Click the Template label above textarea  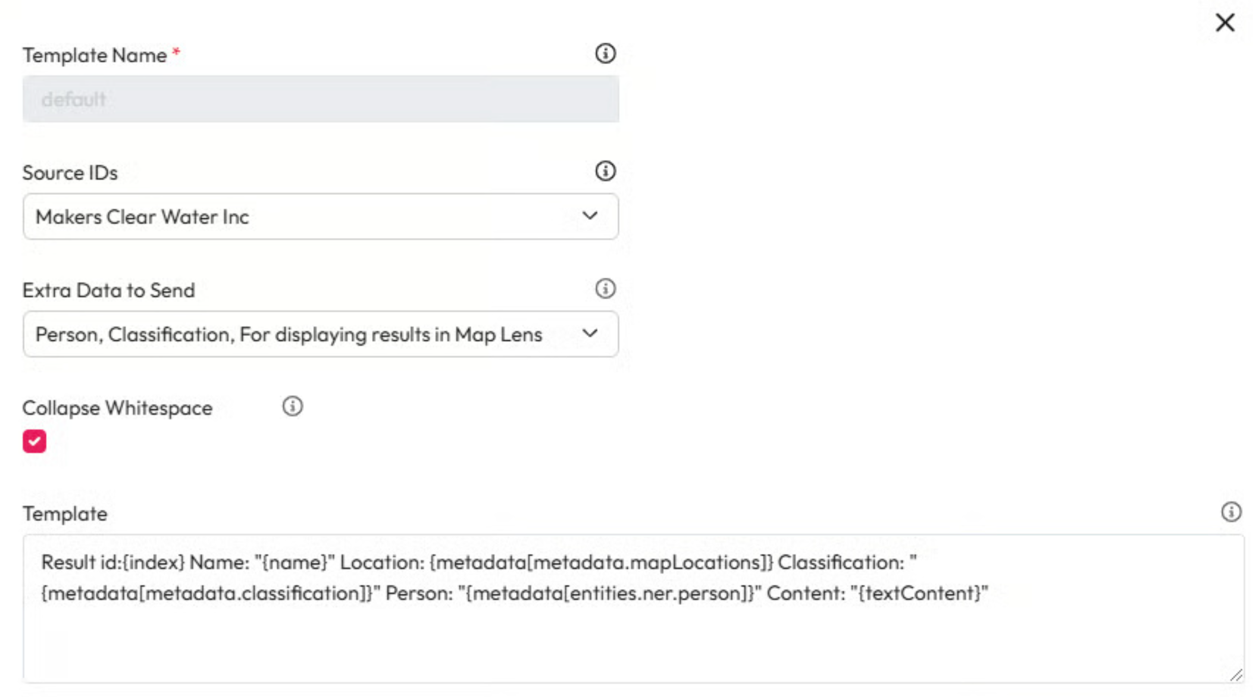65,514
